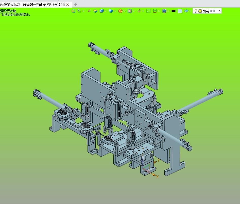
Task: Open dropdown next to layered plane icon
Action: click(x=83, y=11)
